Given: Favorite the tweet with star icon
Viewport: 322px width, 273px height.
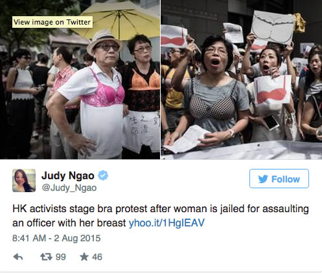Looking at the screenshot, I should (x=84, y=257).
